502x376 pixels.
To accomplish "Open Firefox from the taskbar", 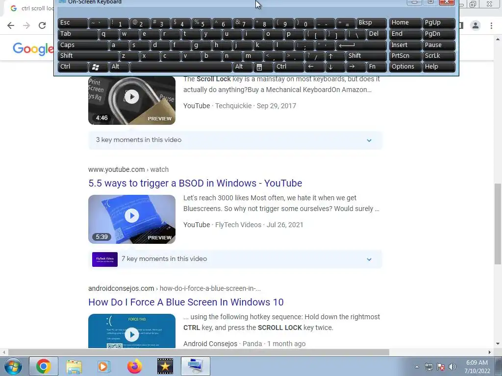I will (134, 366).
